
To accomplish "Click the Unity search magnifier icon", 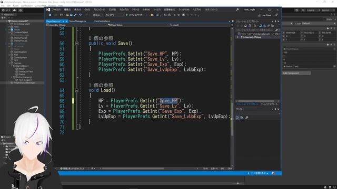I will [x=303, y=10].
